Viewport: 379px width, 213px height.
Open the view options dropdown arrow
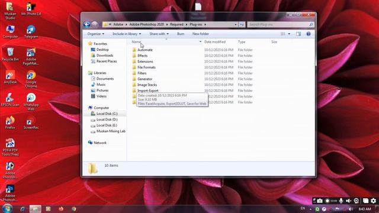289,34
